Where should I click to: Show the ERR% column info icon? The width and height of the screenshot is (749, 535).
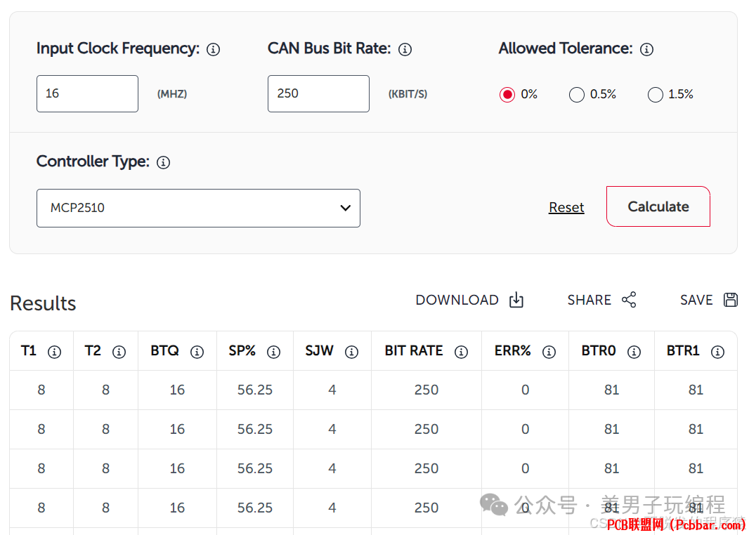point(549,352)
